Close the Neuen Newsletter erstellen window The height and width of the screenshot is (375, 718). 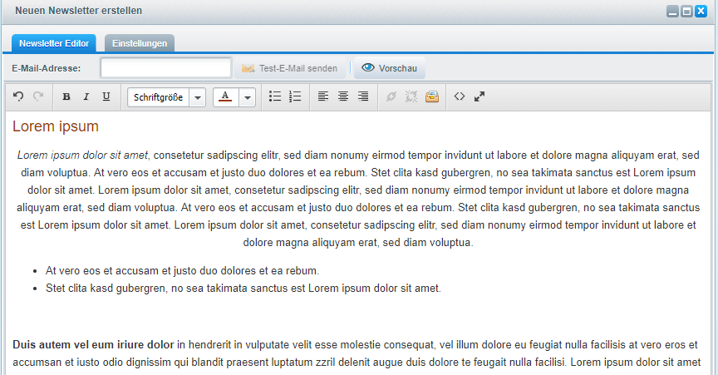[x=701, y=12]
